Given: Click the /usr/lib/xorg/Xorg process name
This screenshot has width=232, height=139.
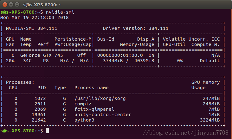Looking at the screenshot, I should tap(100, 98).
